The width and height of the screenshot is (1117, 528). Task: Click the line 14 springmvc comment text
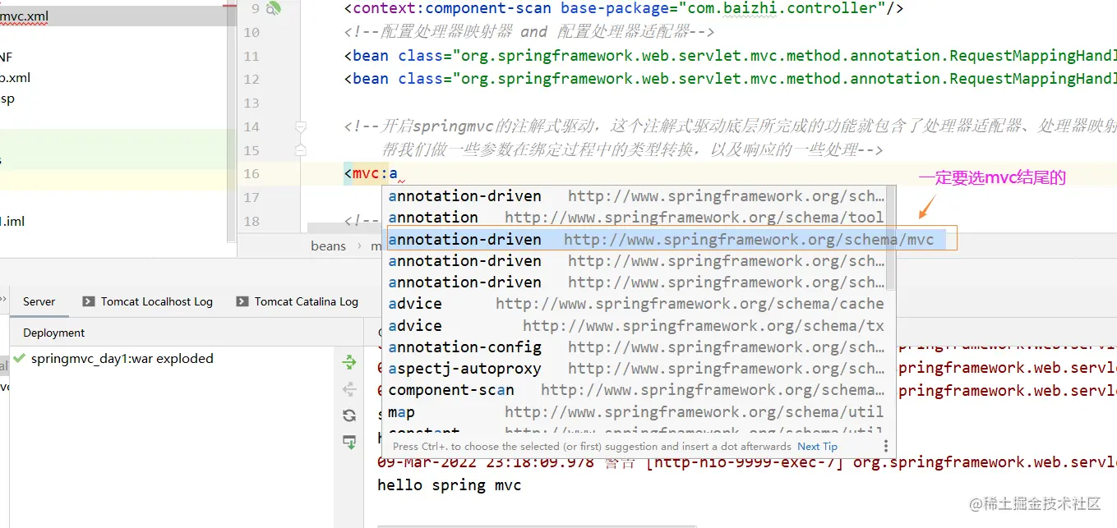click(730, 126)
